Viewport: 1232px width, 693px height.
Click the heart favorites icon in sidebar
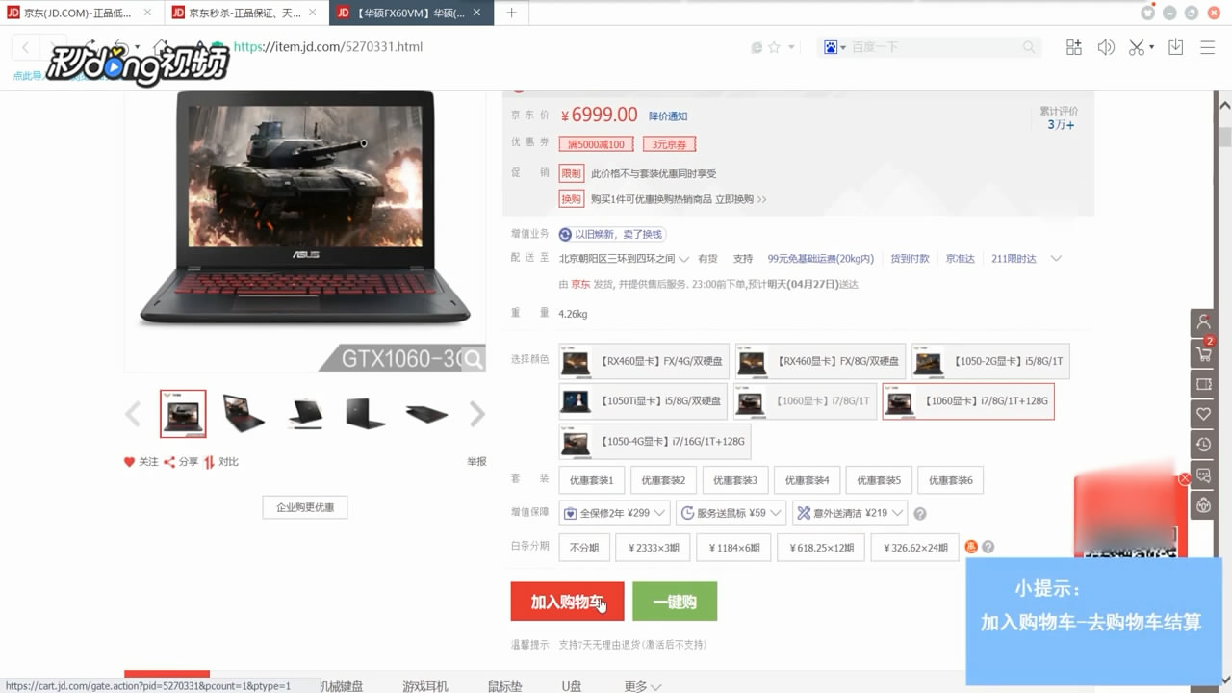pos(1202,414)
